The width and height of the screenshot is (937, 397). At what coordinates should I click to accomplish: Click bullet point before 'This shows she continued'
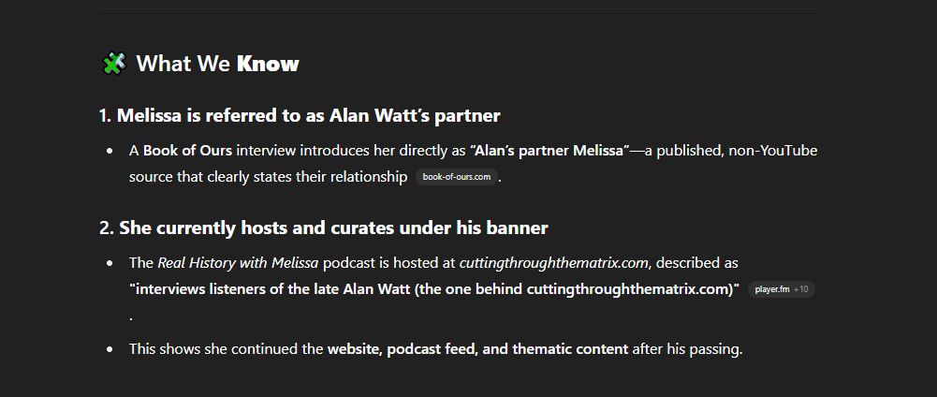pos(110,349)
